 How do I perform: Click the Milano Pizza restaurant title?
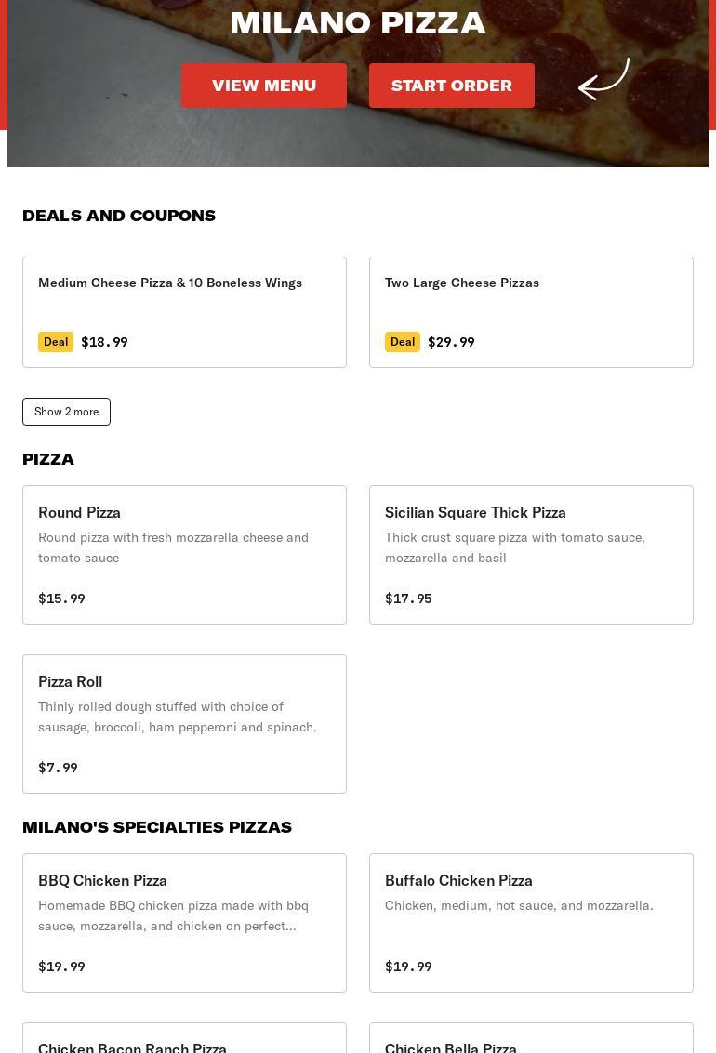357,22
